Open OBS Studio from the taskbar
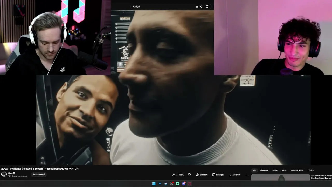Screen dimensions: 332x187 point(172,184)
